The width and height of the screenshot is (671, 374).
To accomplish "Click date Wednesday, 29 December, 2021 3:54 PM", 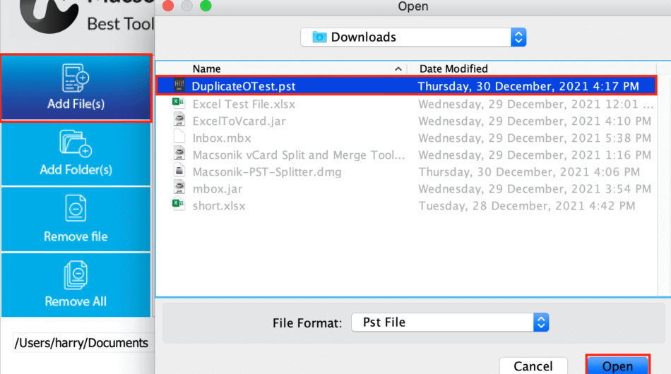I will 535,189.
